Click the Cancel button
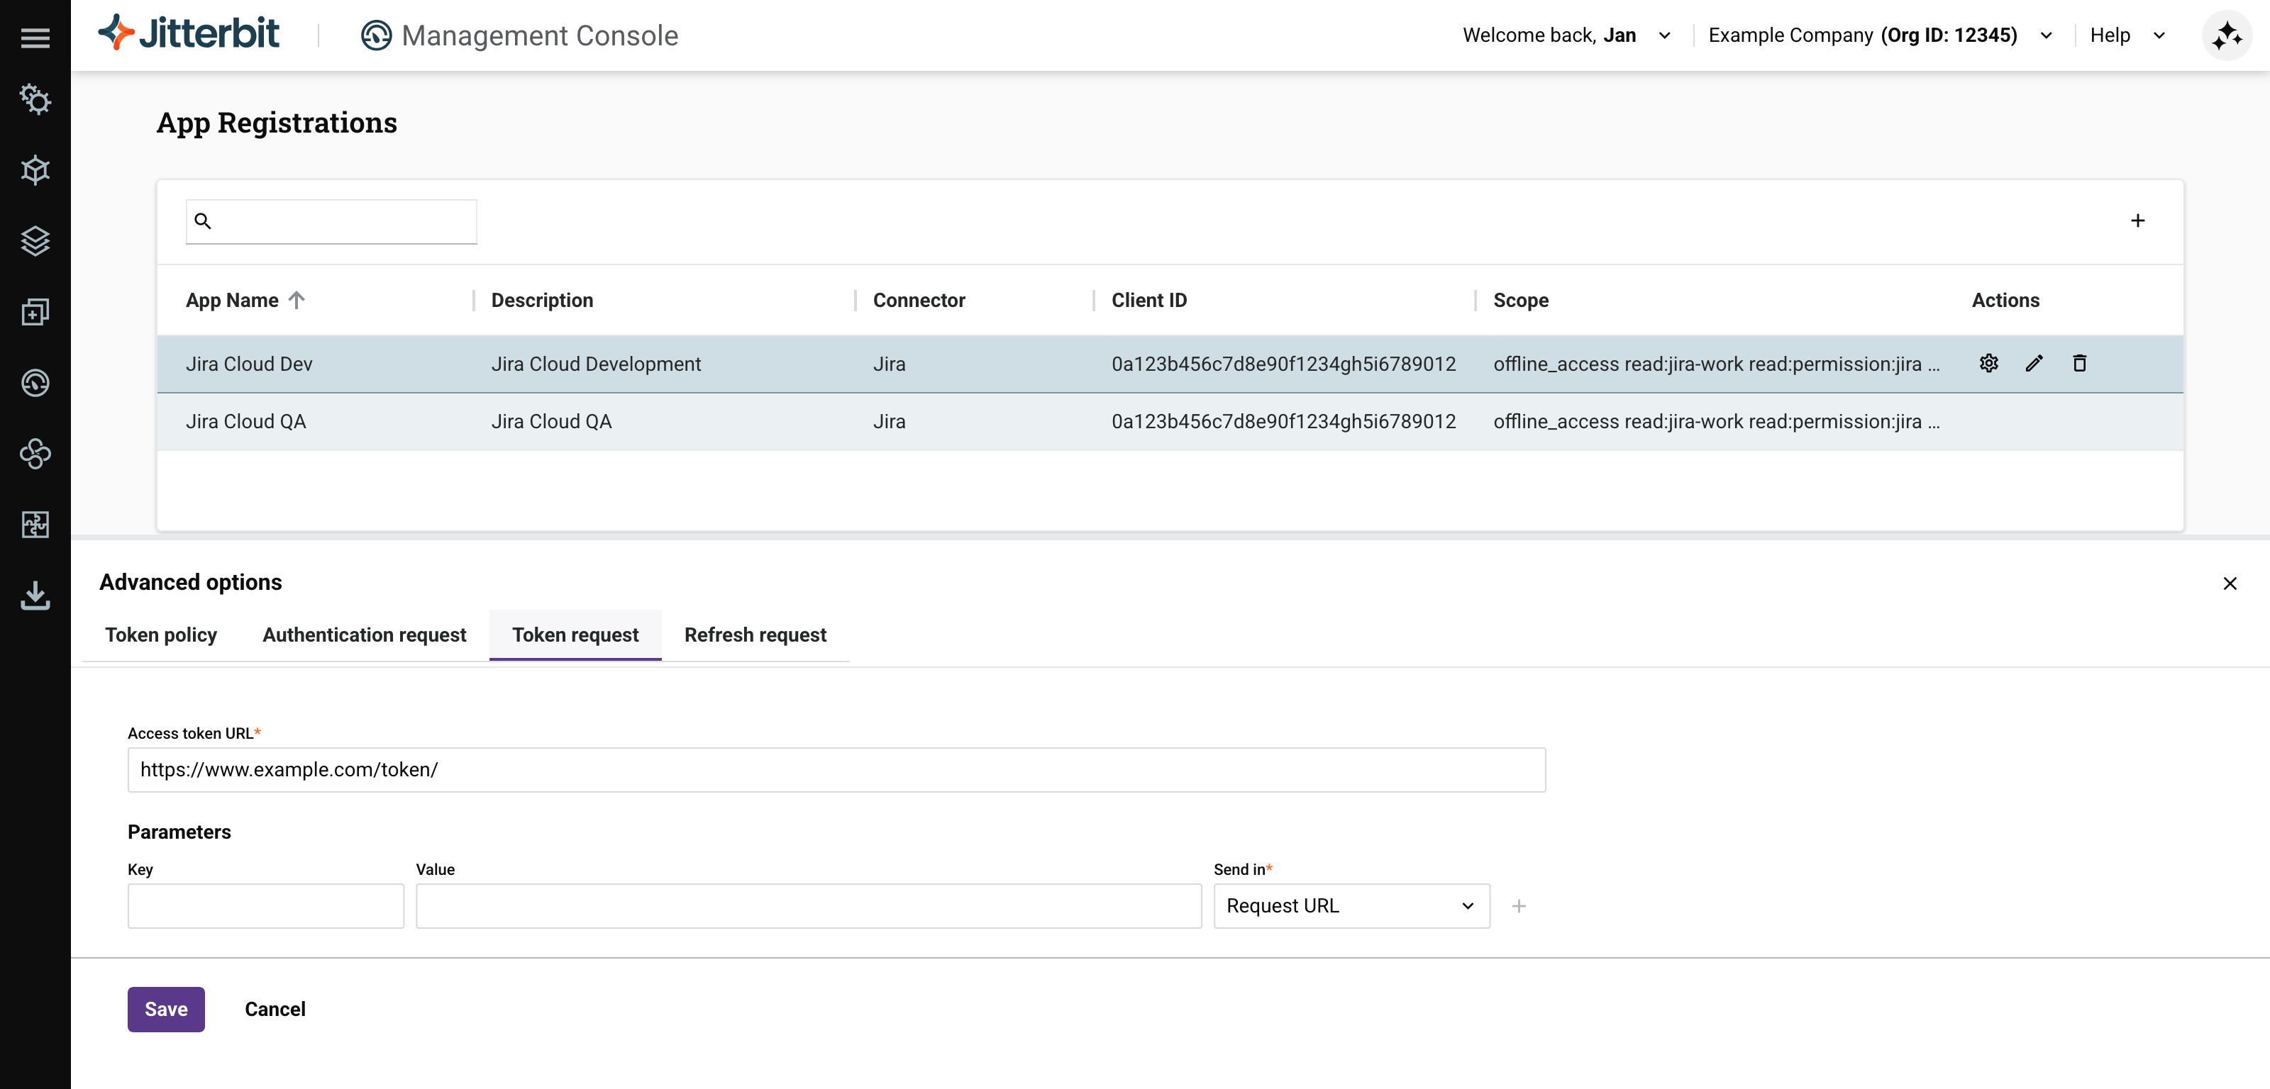This screenshot has height=1089, width=2270. pyautogui.click(x=275, y=1009)
